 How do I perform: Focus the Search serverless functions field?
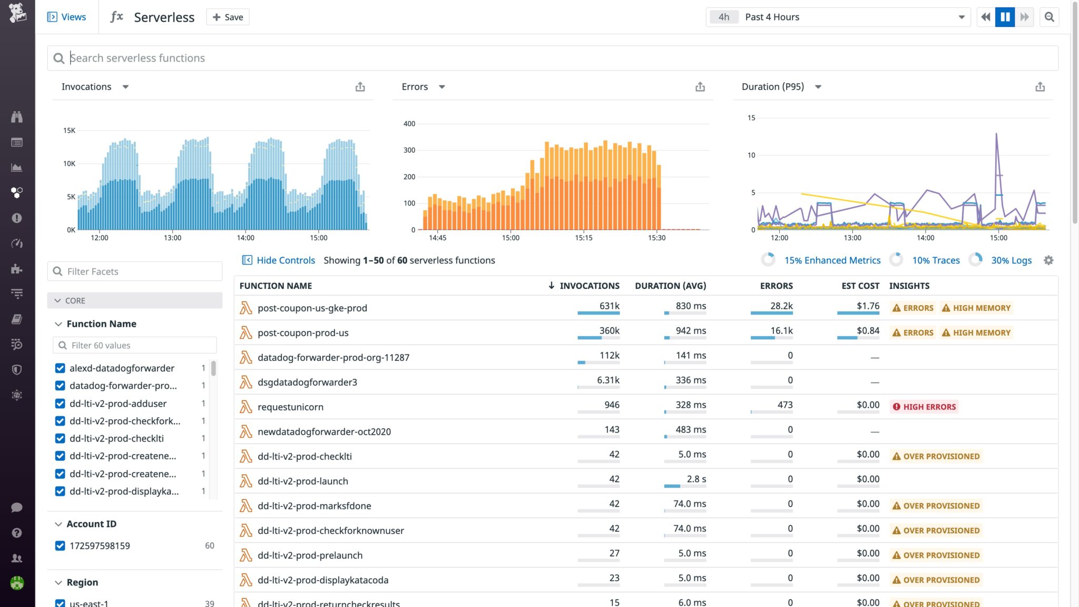[x=553, y=58]
